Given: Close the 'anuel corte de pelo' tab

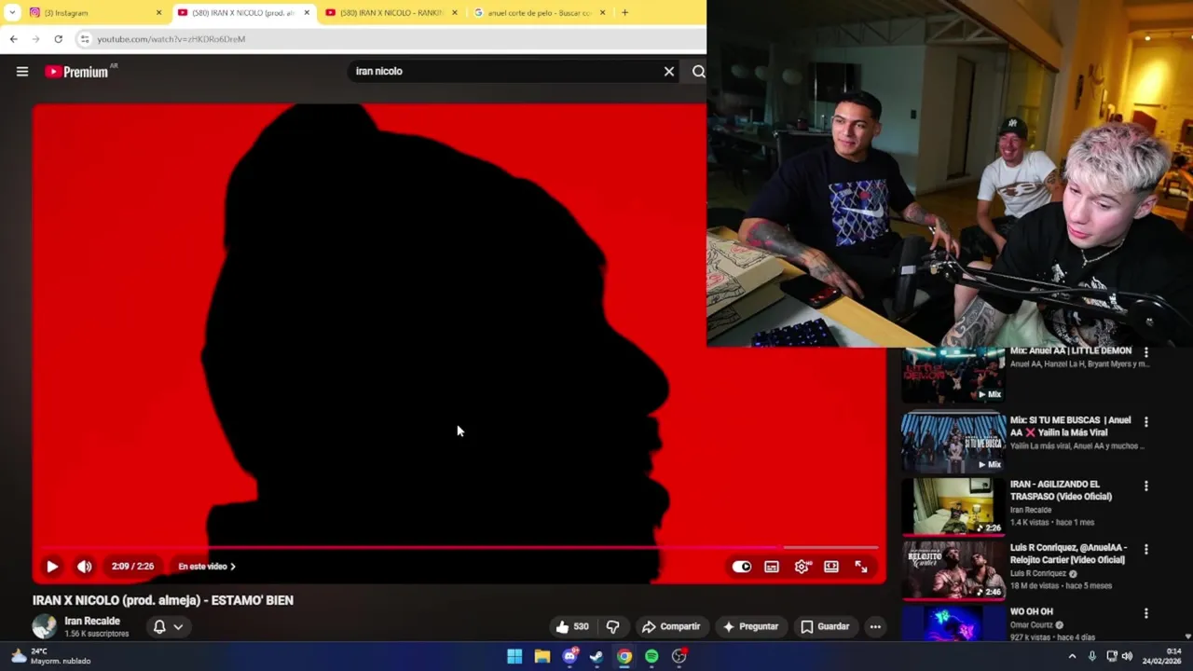Looking at the screenshot, I should (602, 13).
